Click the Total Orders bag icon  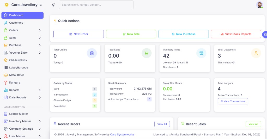tap(92, 53)
